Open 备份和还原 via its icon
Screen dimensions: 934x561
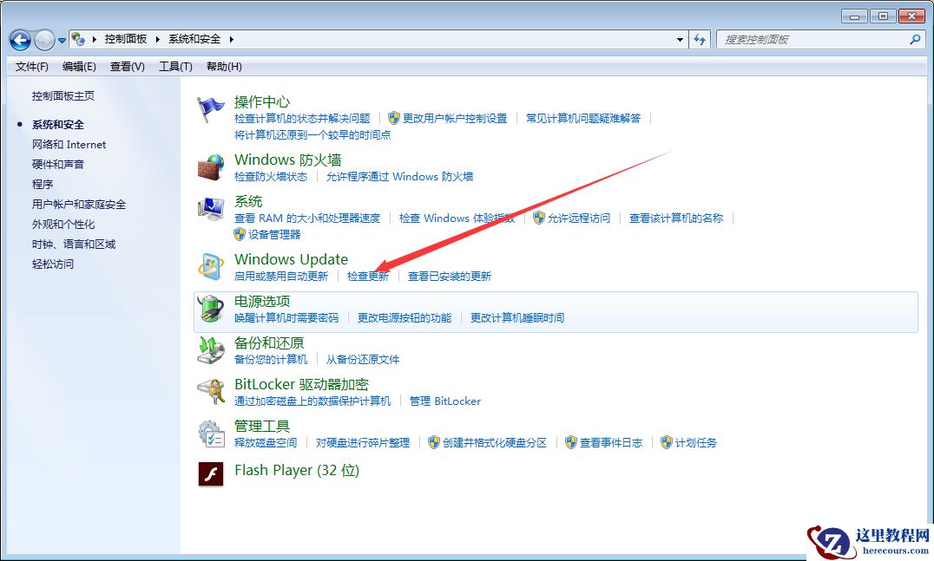[210, 350]
